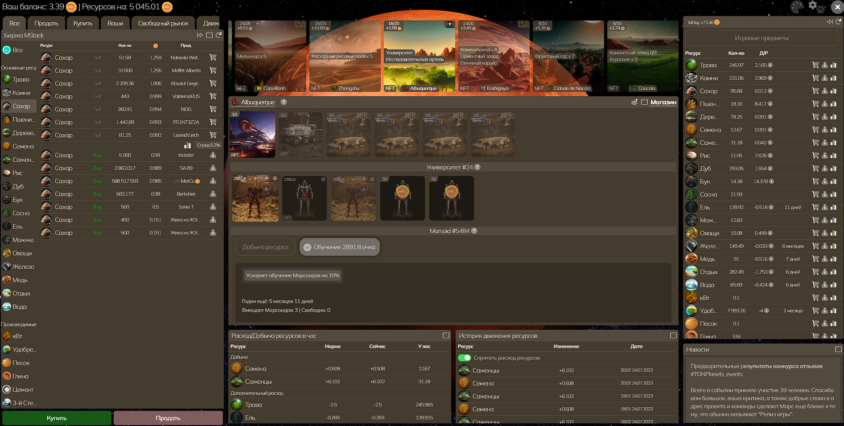Screen dimensions: 844x426
Task: Click the help icon next to Albuquerque
Action: 284,102
